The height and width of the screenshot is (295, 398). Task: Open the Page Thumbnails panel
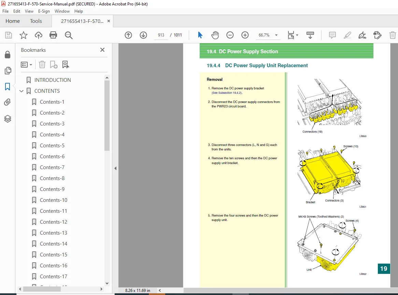pos(8,71)
